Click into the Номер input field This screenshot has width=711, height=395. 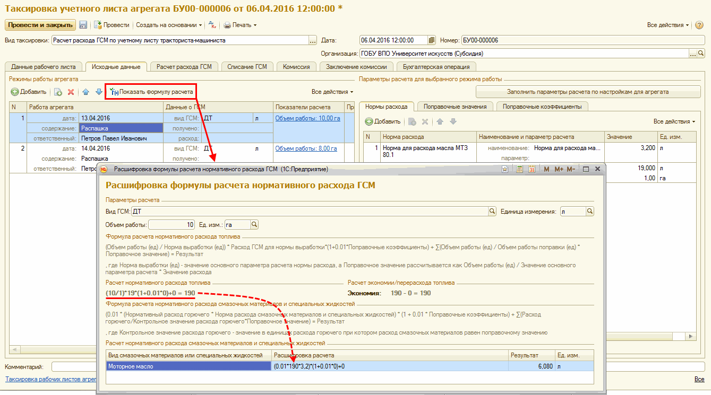pos(583,40)
